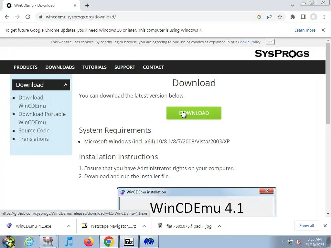
Task: Open the share page icon
Action: pos(270,17)
